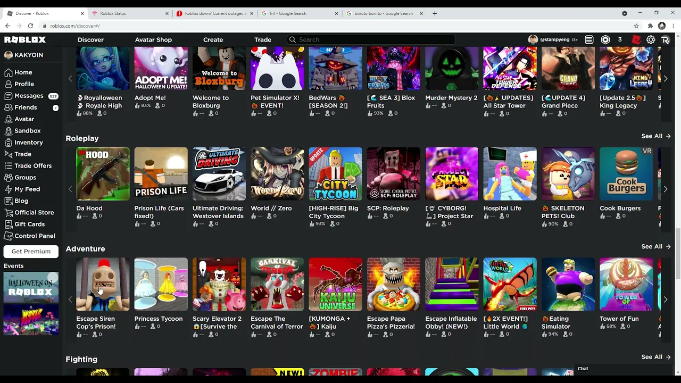This screenshot has width=681, height=383.
Task: Show next games in the Adventure row
Action: [x=665, y=299]
